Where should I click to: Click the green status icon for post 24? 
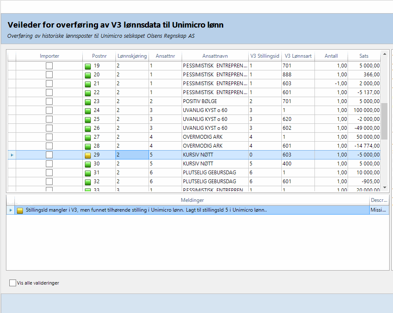point(88,111)
